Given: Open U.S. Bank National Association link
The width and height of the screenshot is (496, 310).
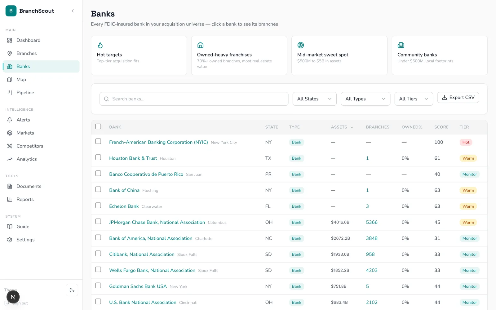Looking at the screenshot, I should pos(143,302).
